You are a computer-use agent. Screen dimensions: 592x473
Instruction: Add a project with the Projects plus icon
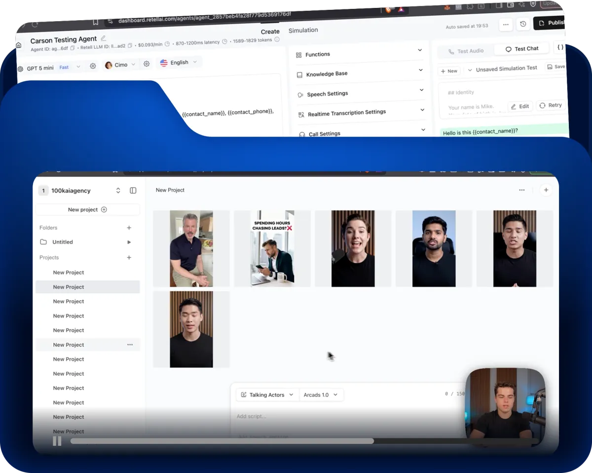129,257
